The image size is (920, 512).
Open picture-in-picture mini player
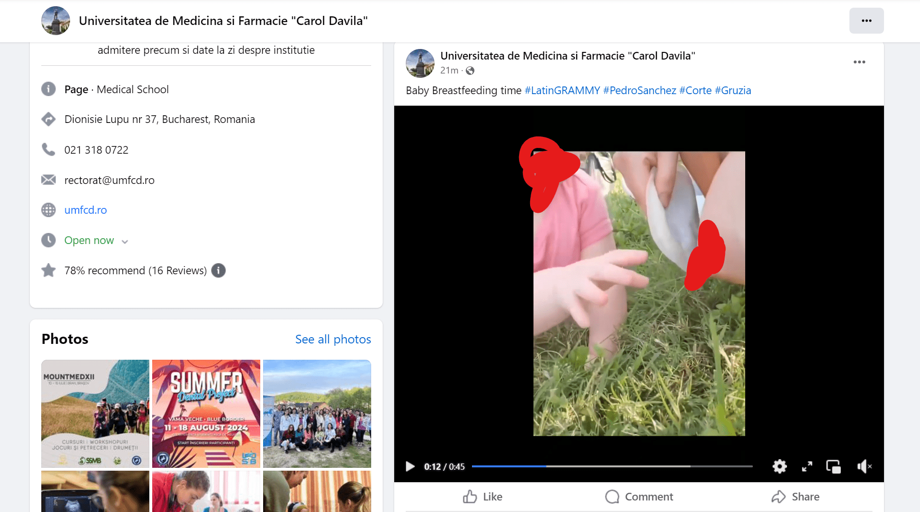[x=833, y=466]
